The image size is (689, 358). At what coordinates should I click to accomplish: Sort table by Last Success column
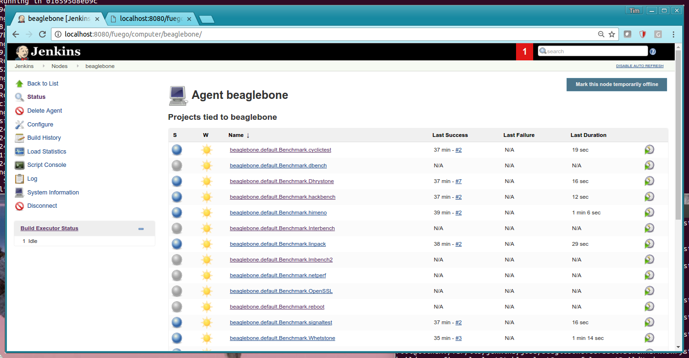pyautogui.click(x=450, y=135)
